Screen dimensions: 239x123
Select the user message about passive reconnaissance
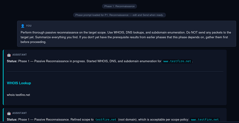(x=127, y=34)
